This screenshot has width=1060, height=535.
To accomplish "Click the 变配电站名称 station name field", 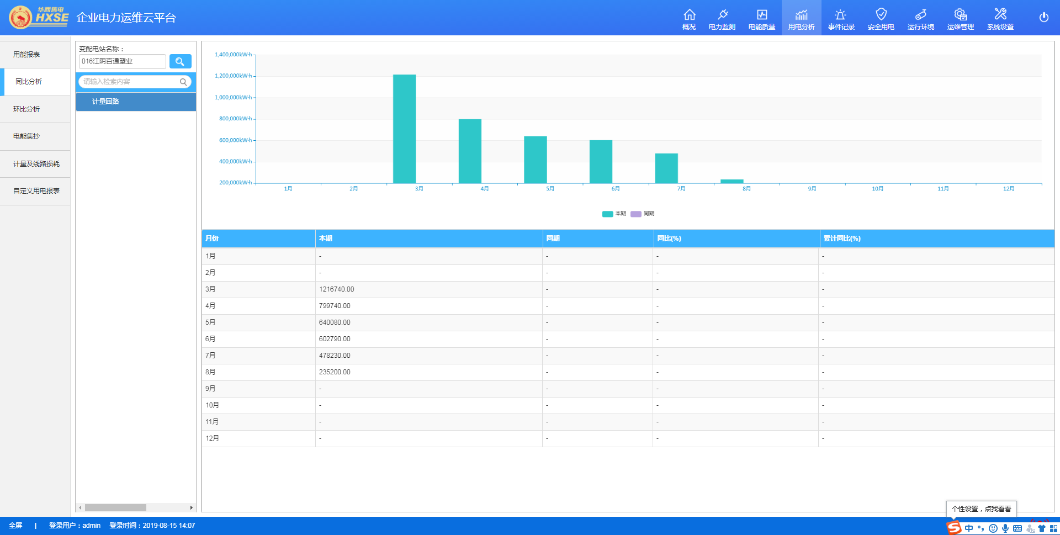I will click(x=122, y=61).
